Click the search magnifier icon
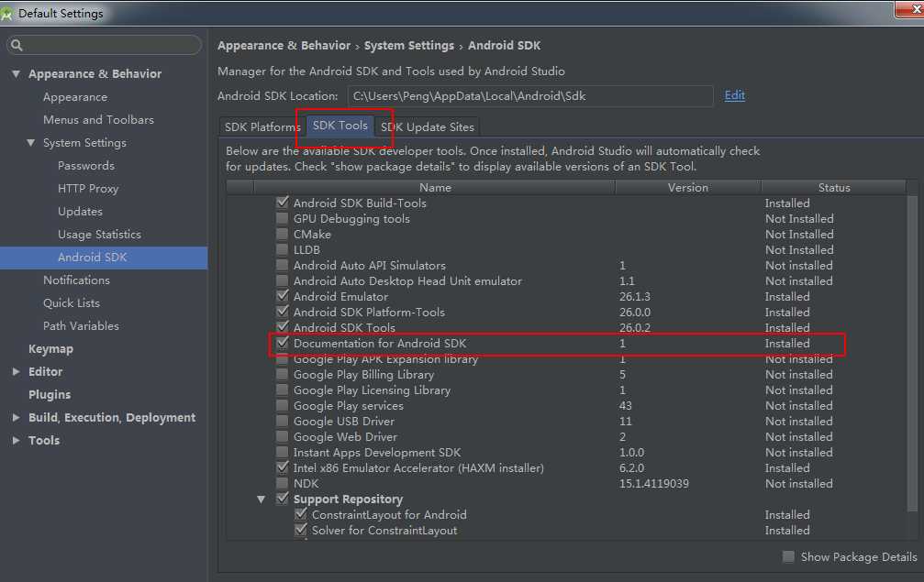The image size is (924, 582). click(17, 45)
